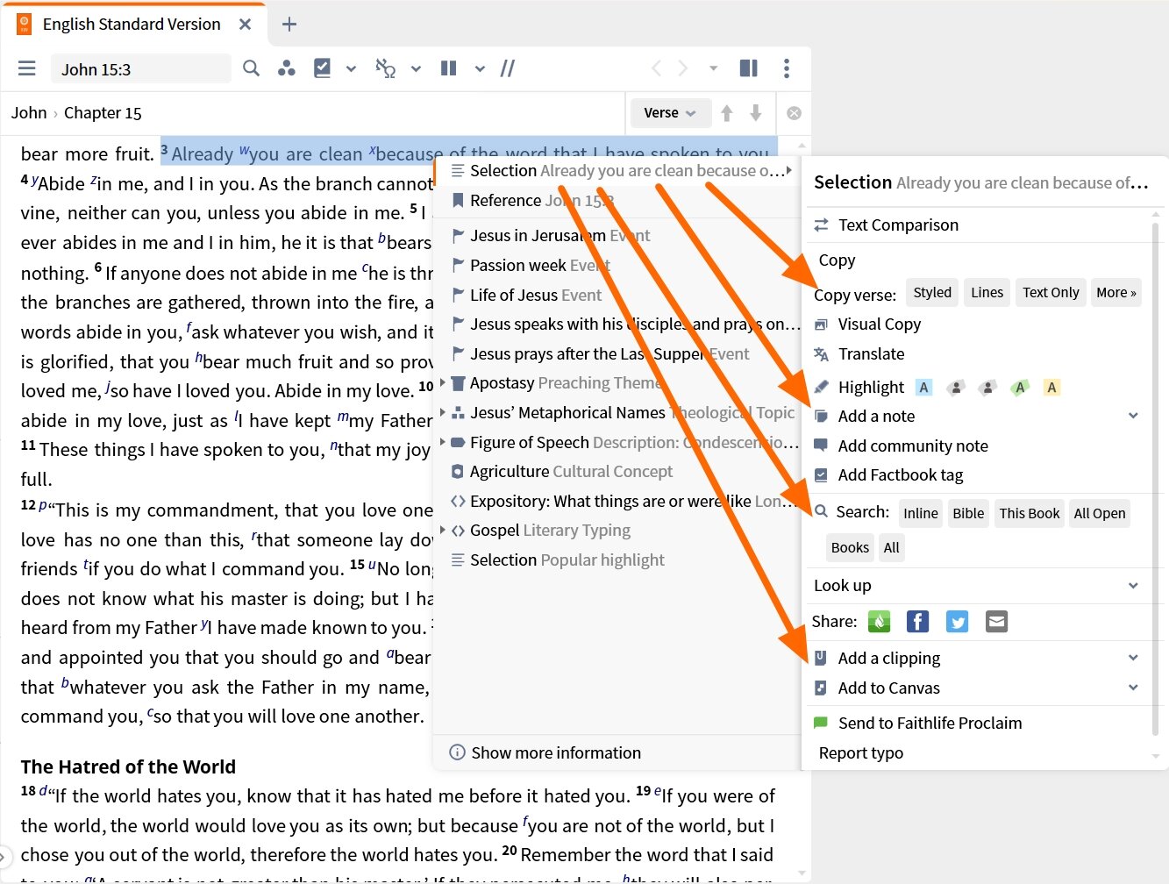
Task: Open the panel hamburger menu
Action: point(27,68)
